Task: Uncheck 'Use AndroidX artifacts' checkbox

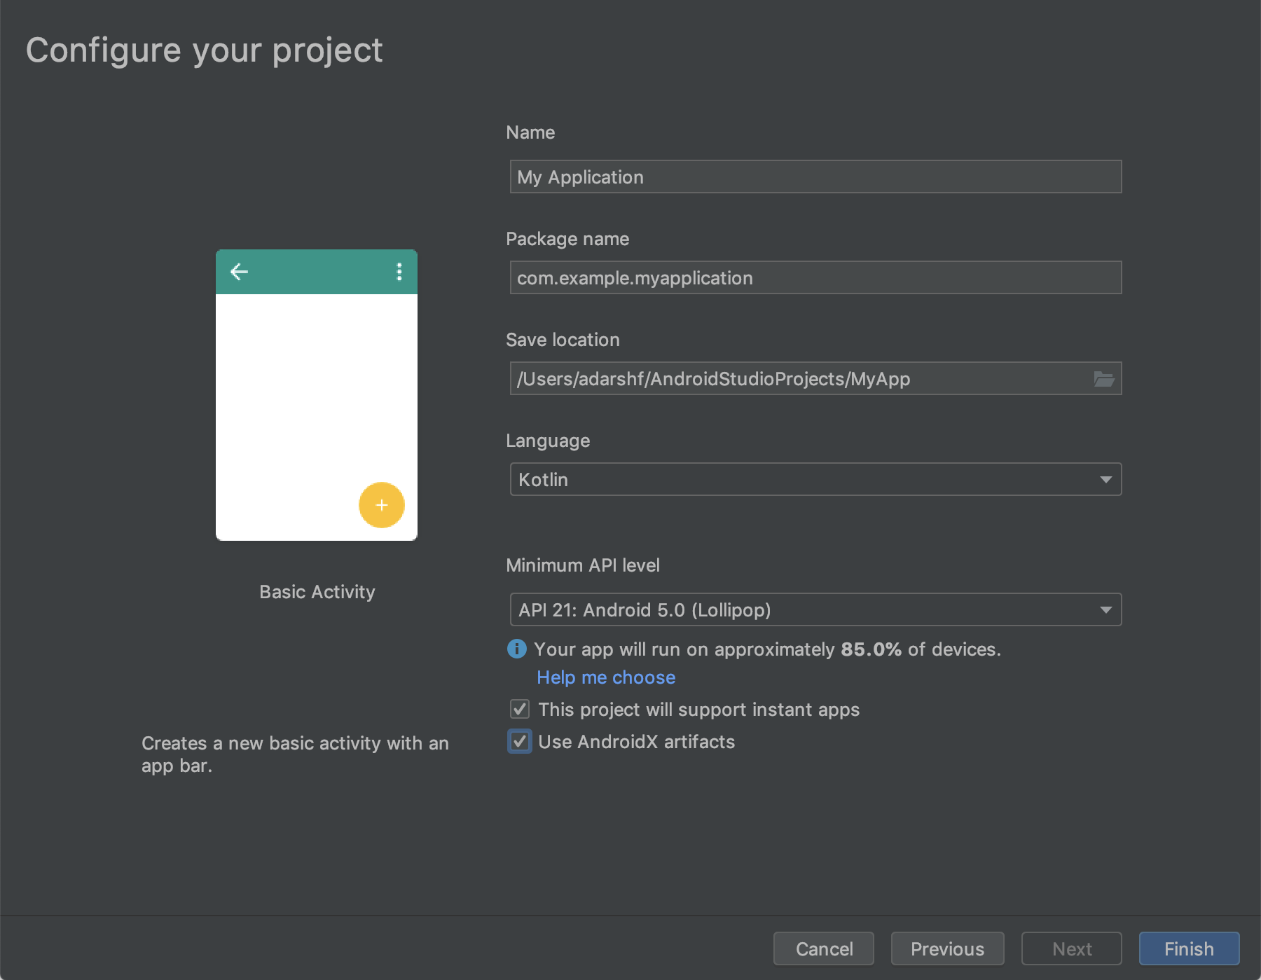Action: [520, 742]
